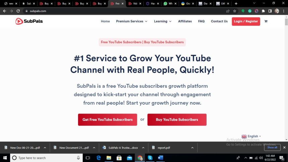Expand Premium Services menu

pyautogui.click(x=132, y=21)
